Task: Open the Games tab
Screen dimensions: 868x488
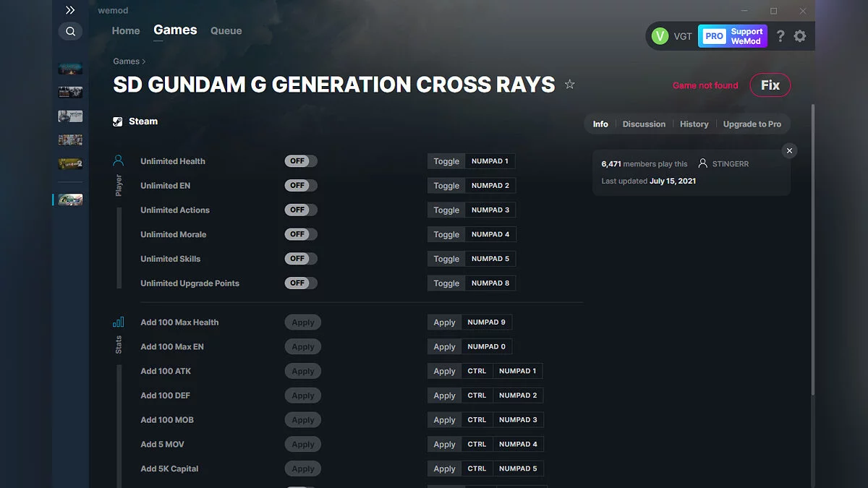Action: [x=175, y=30]
